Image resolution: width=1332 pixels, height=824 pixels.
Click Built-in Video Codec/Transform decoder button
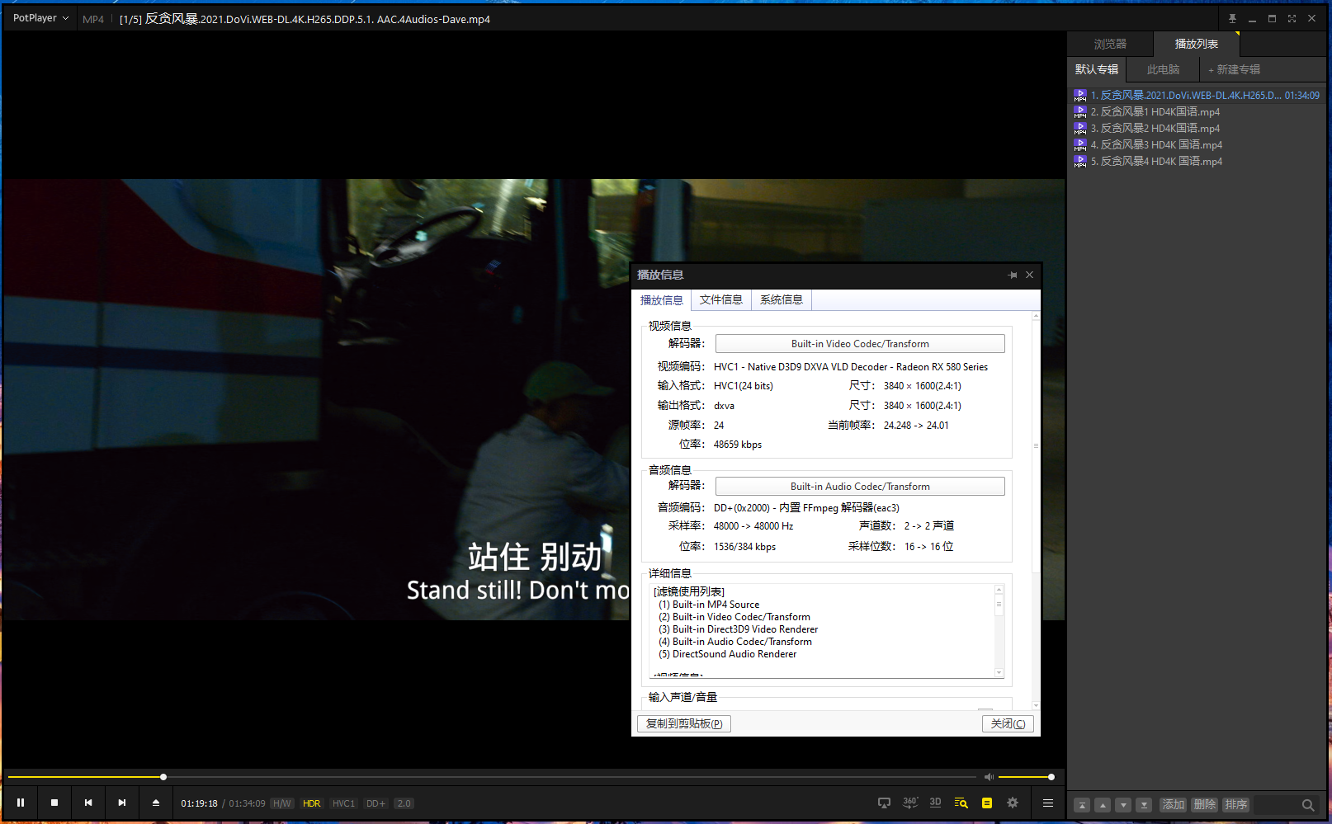(860, 344)
